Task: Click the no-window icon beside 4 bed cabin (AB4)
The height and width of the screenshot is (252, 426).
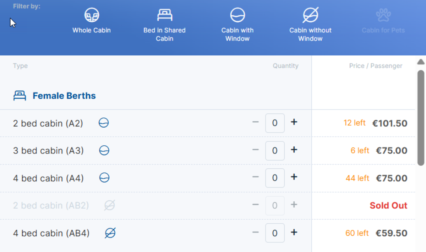Action: click(x=110, y=233)
